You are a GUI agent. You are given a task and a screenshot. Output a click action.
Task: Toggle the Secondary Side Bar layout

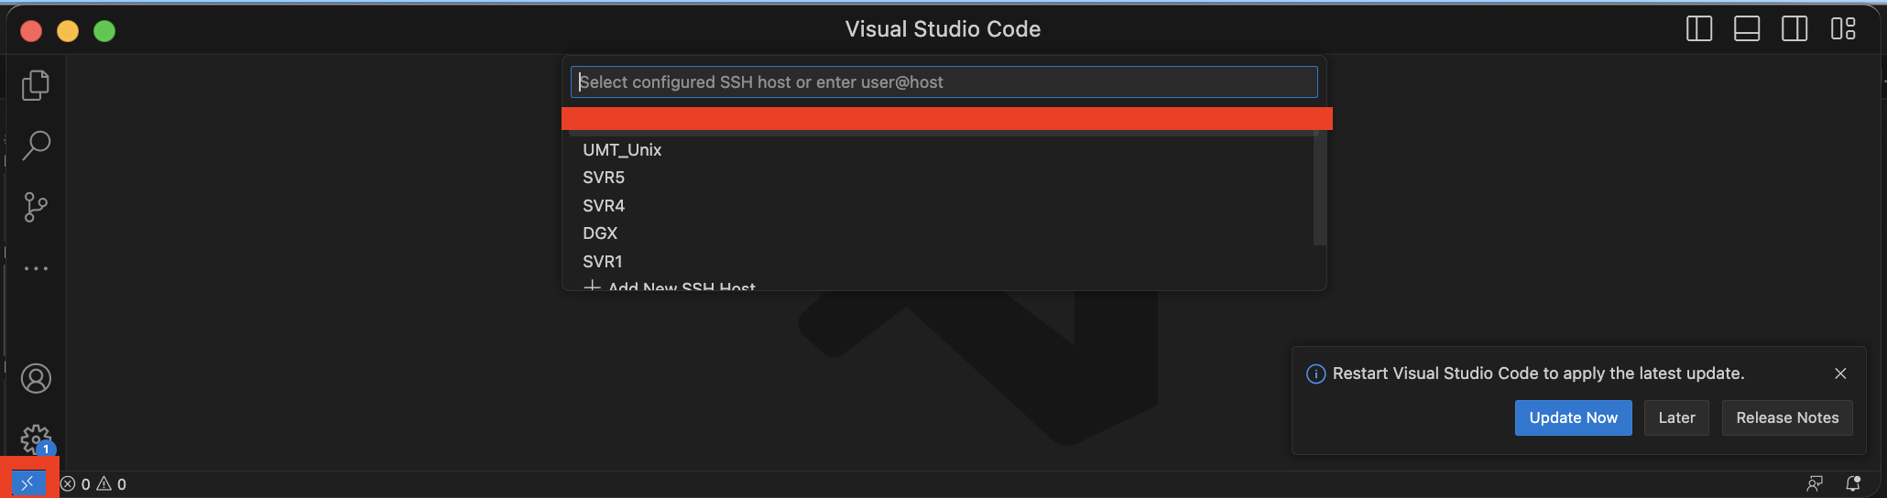coord(1794,29)
